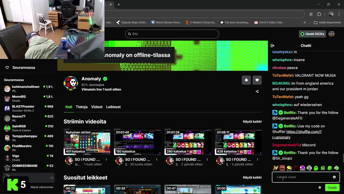Open the 01:01:28 video thumbnail
The image size is (344, 194).
pyautogui.click(x=188, y=142)
